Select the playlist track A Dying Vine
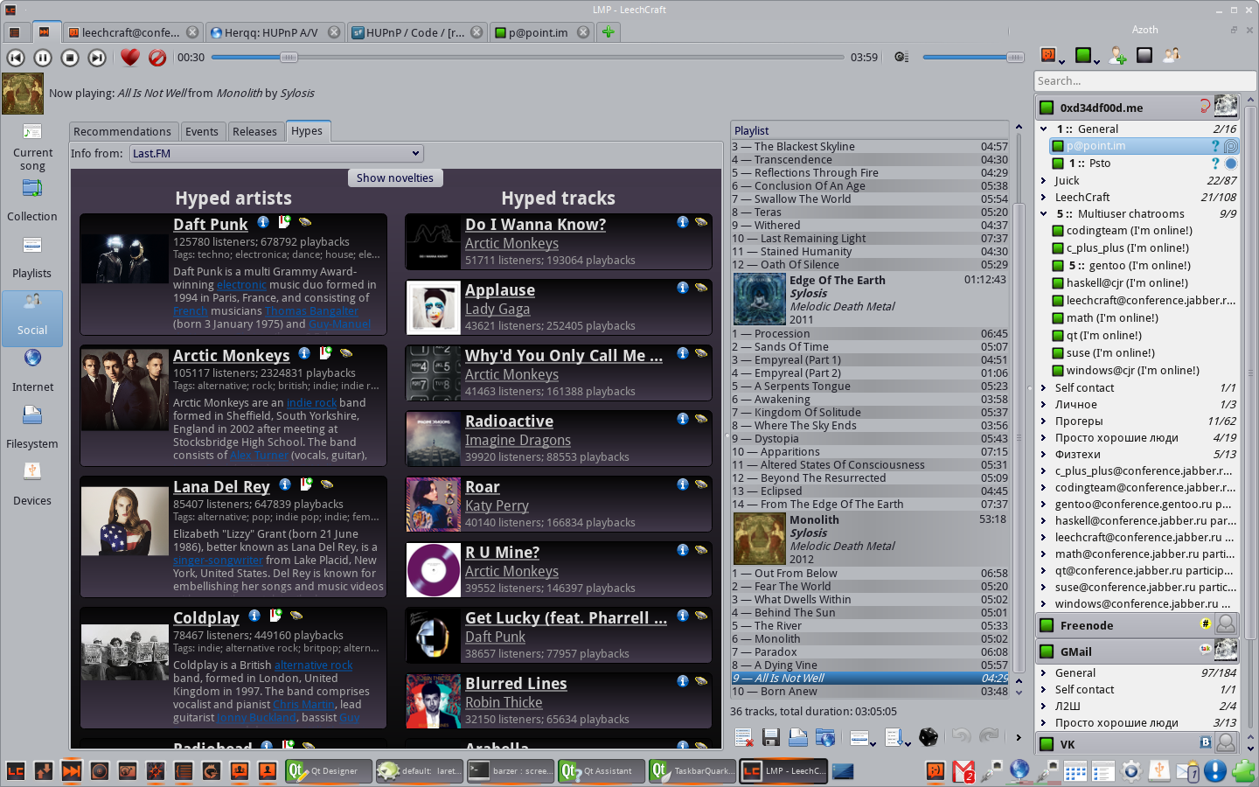The height and width of the screenshot is (787, 1259). pos(871,665)
